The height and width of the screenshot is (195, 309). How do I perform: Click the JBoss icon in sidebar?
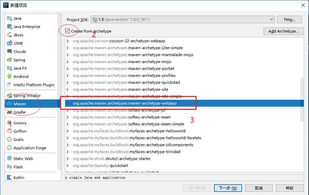pyautogui.click(x=9, y=35)
